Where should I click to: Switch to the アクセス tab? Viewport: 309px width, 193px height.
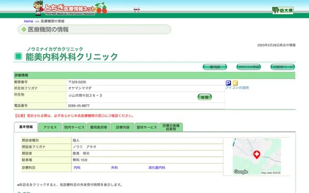[x=50, y=127]
